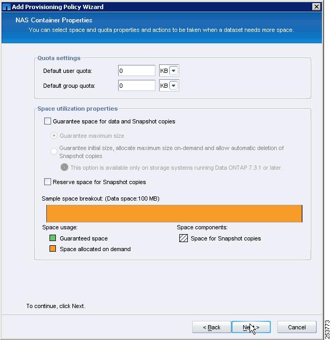
Task: Check Reserve space for Snapshot copies
Action: click(x=47, y=182)
